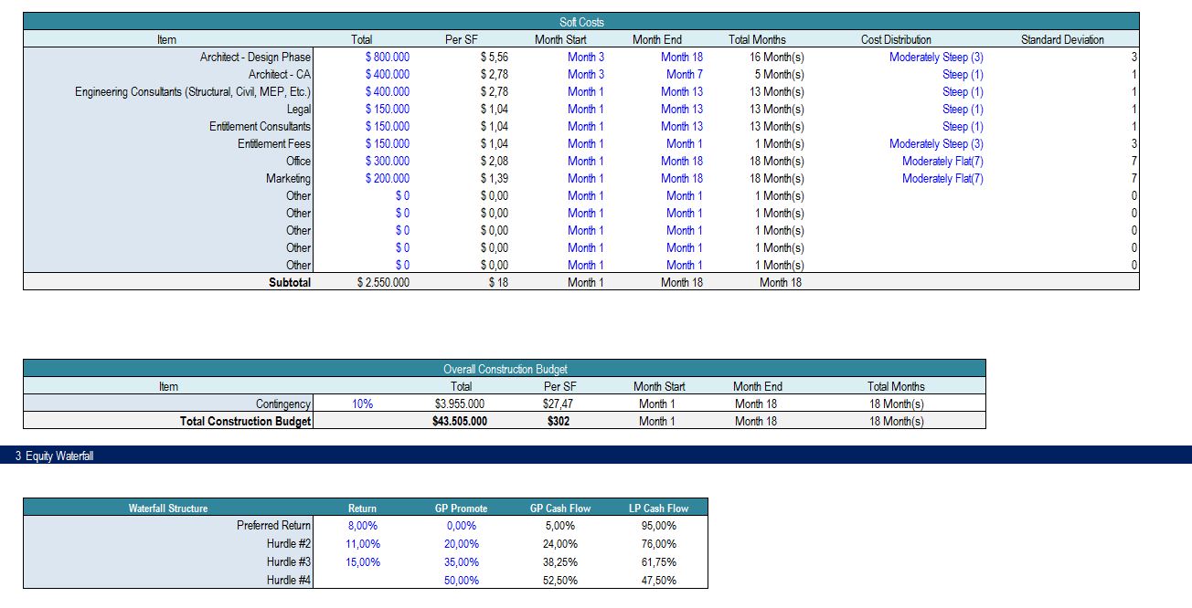This screenshot has width=1192, height=608.
Task: Click Hurdle #3 return value 15,00%
Action: click(x=363, y=562)
